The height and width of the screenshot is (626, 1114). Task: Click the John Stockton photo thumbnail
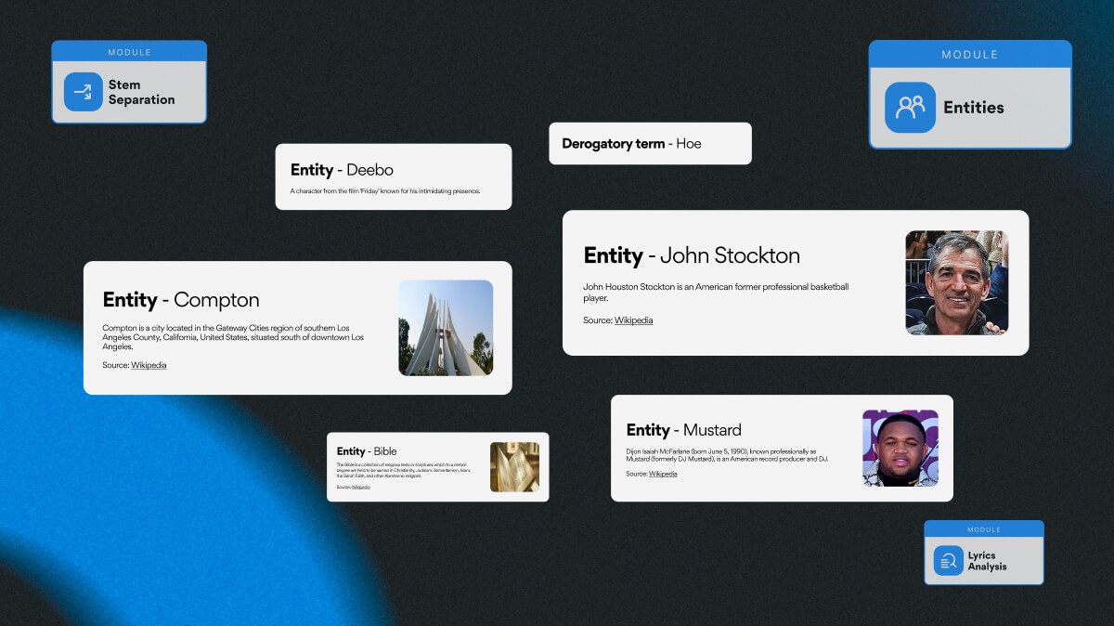956,282
